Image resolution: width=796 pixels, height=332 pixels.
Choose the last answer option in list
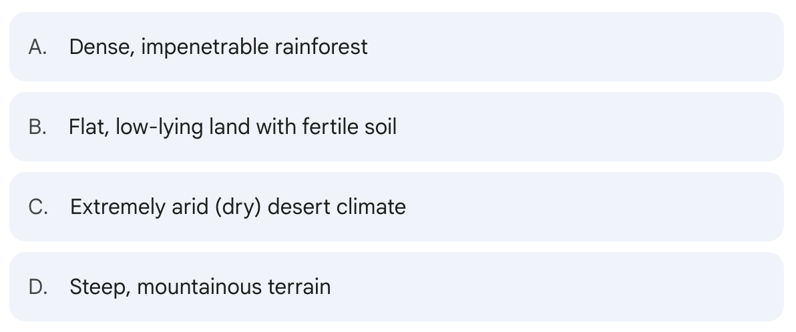397,287
